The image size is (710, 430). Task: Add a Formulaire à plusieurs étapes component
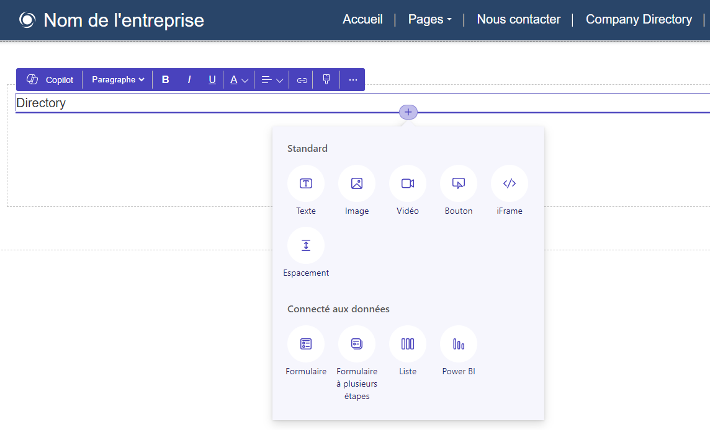point(357,344)
